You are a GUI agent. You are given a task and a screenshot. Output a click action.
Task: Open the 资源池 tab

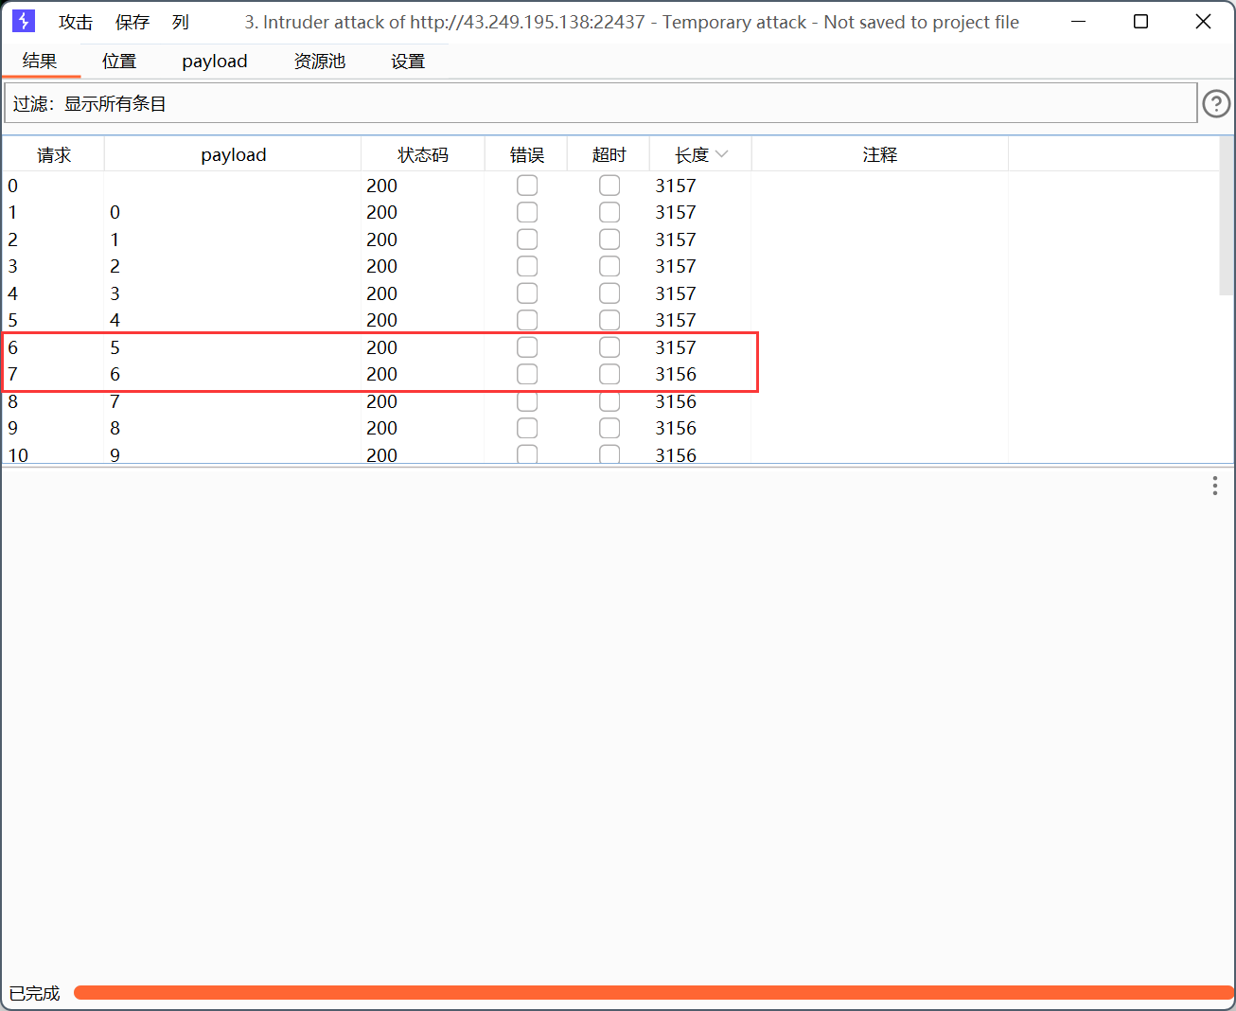coord(320,62)
